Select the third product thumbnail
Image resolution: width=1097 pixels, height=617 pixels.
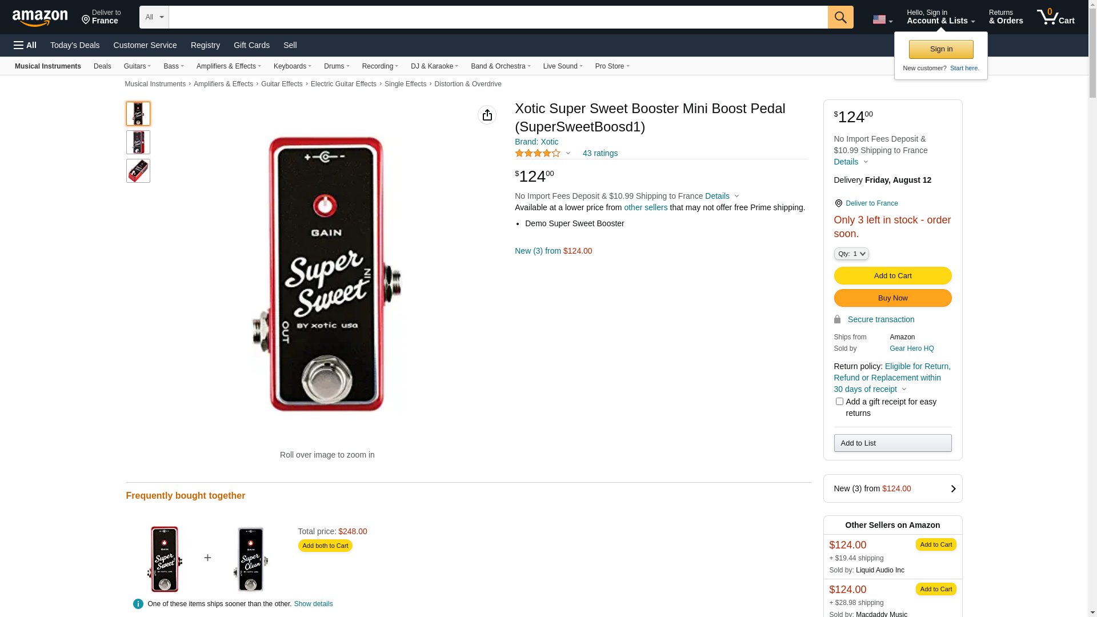138,171
